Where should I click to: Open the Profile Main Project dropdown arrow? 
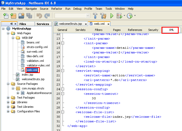pyautogui.click(x=135, y=16)
